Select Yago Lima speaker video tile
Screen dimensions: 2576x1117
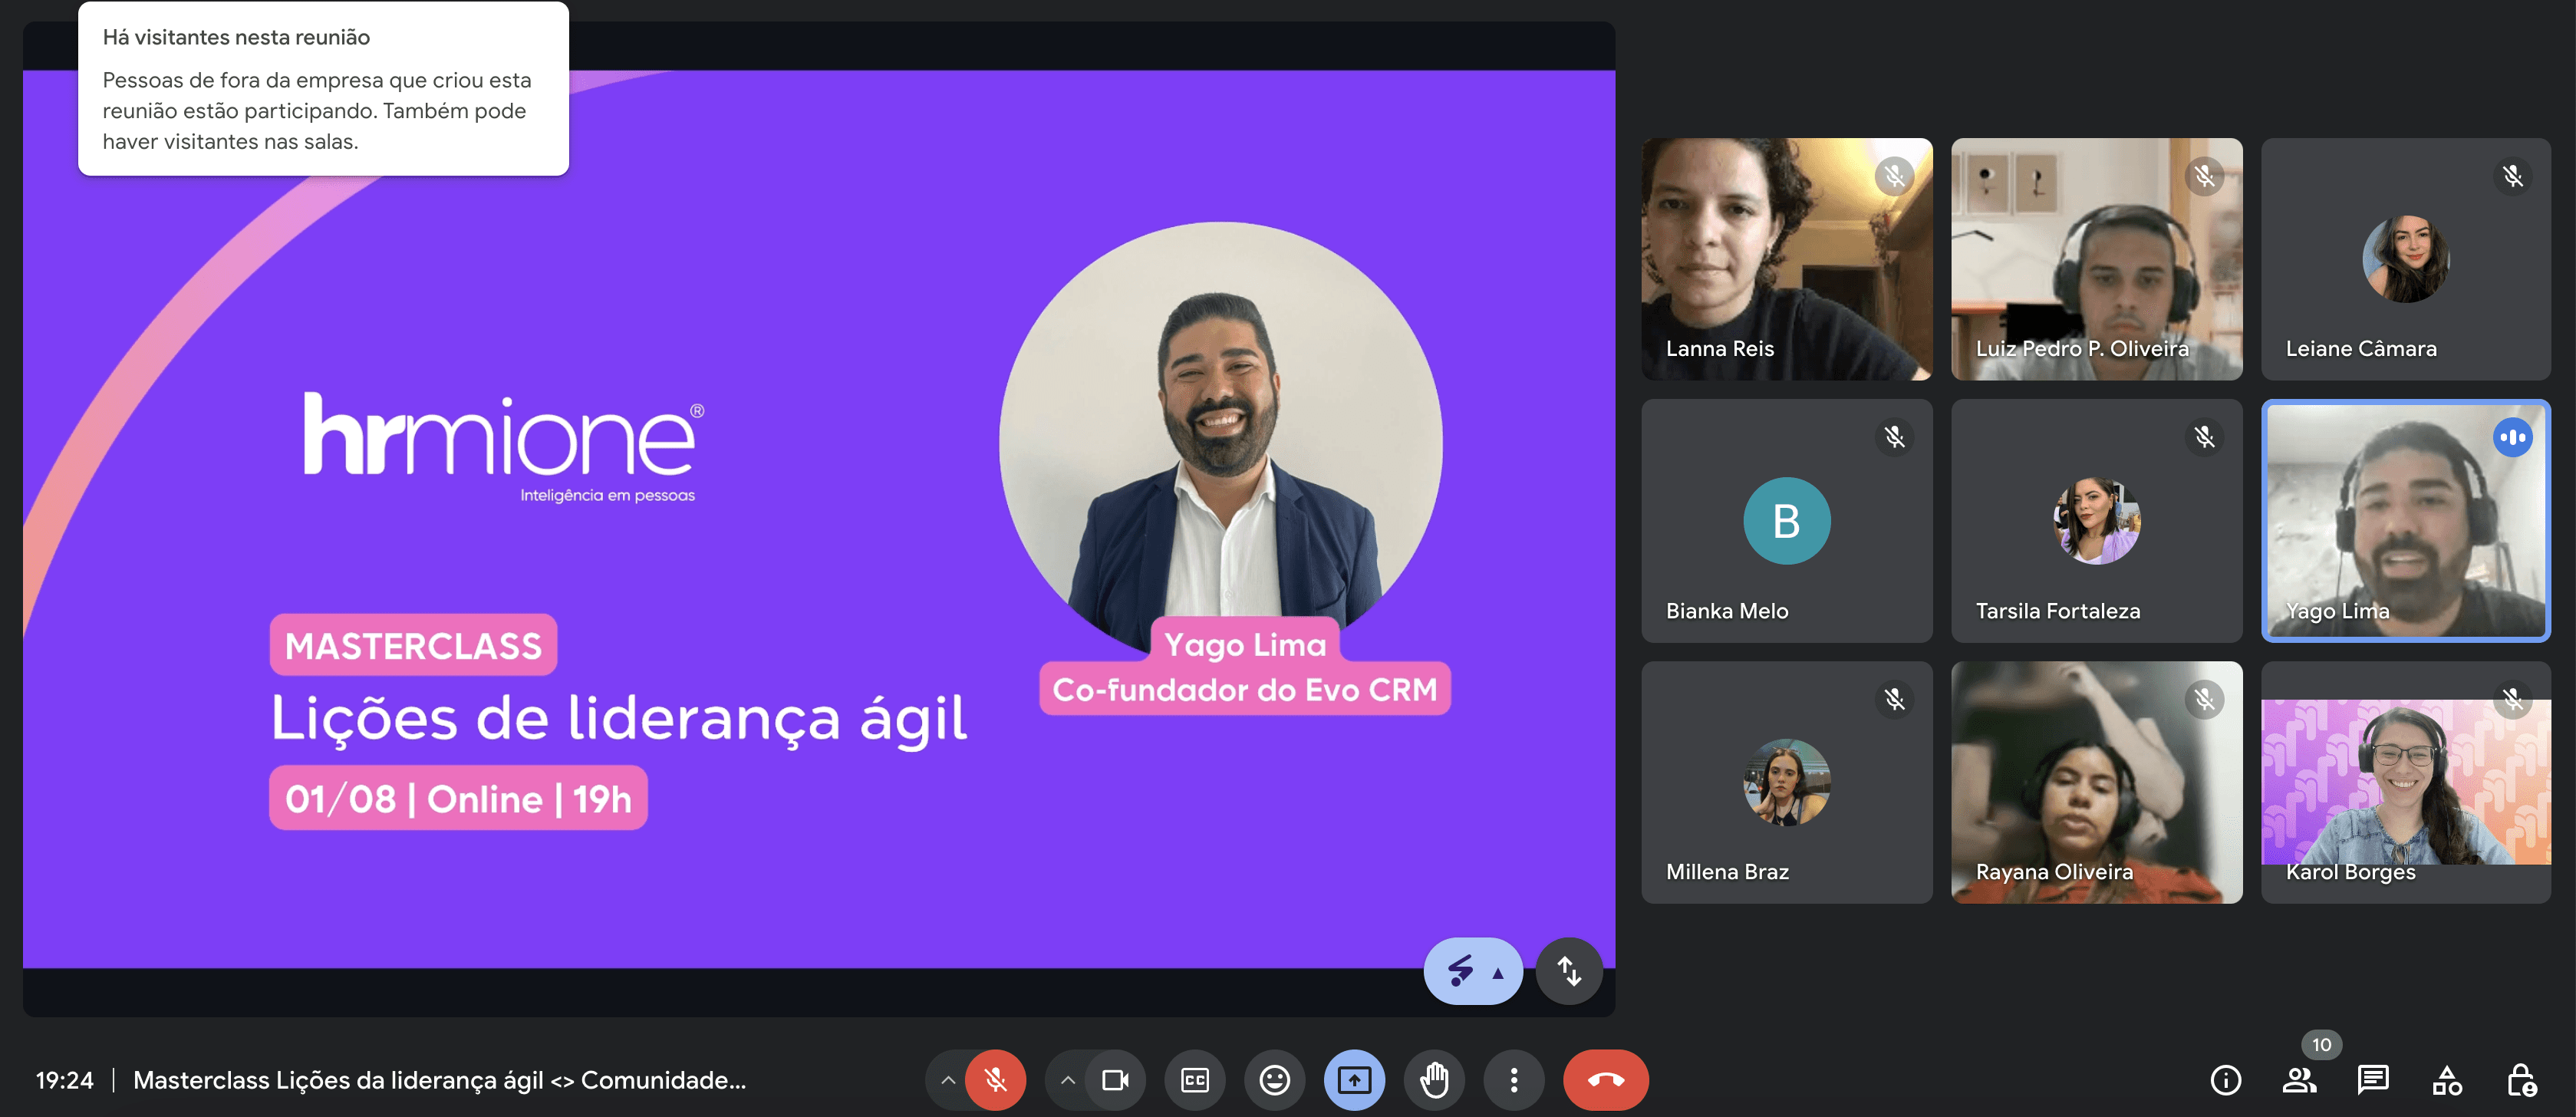[2406, 521]
